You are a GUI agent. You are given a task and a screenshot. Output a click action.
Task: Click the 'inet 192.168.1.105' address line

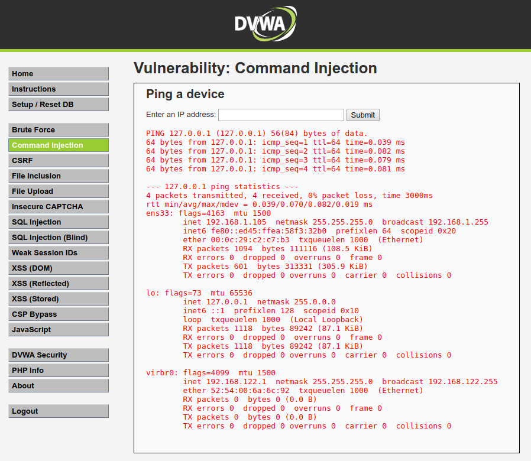point(336,222)
